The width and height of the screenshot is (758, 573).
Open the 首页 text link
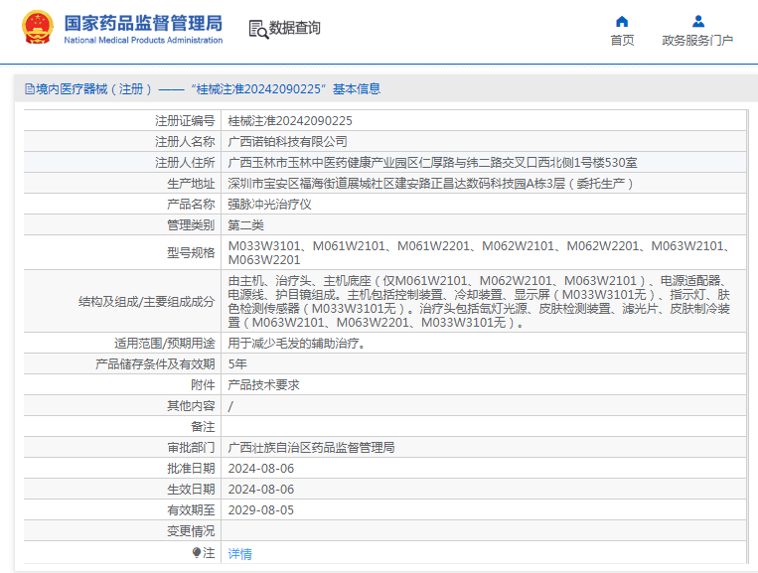pyautogui.click(x=622, y=41)
